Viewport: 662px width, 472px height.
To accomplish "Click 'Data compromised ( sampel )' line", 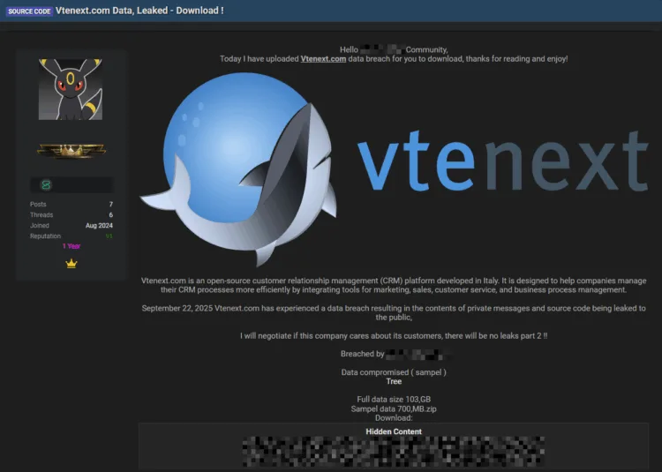I will [394, 372].
